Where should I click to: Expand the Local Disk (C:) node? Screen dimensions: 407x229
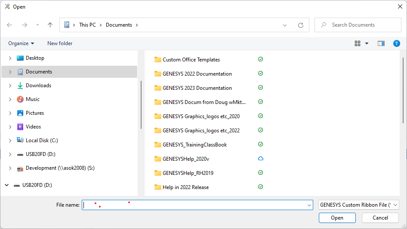[x=10, y=140]
